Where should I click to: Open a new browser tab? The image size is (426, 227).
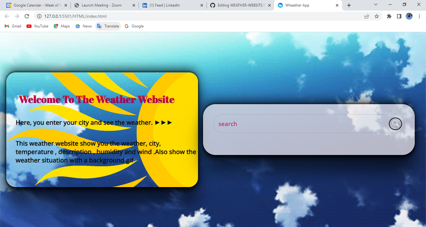click(x=349, y=5)
